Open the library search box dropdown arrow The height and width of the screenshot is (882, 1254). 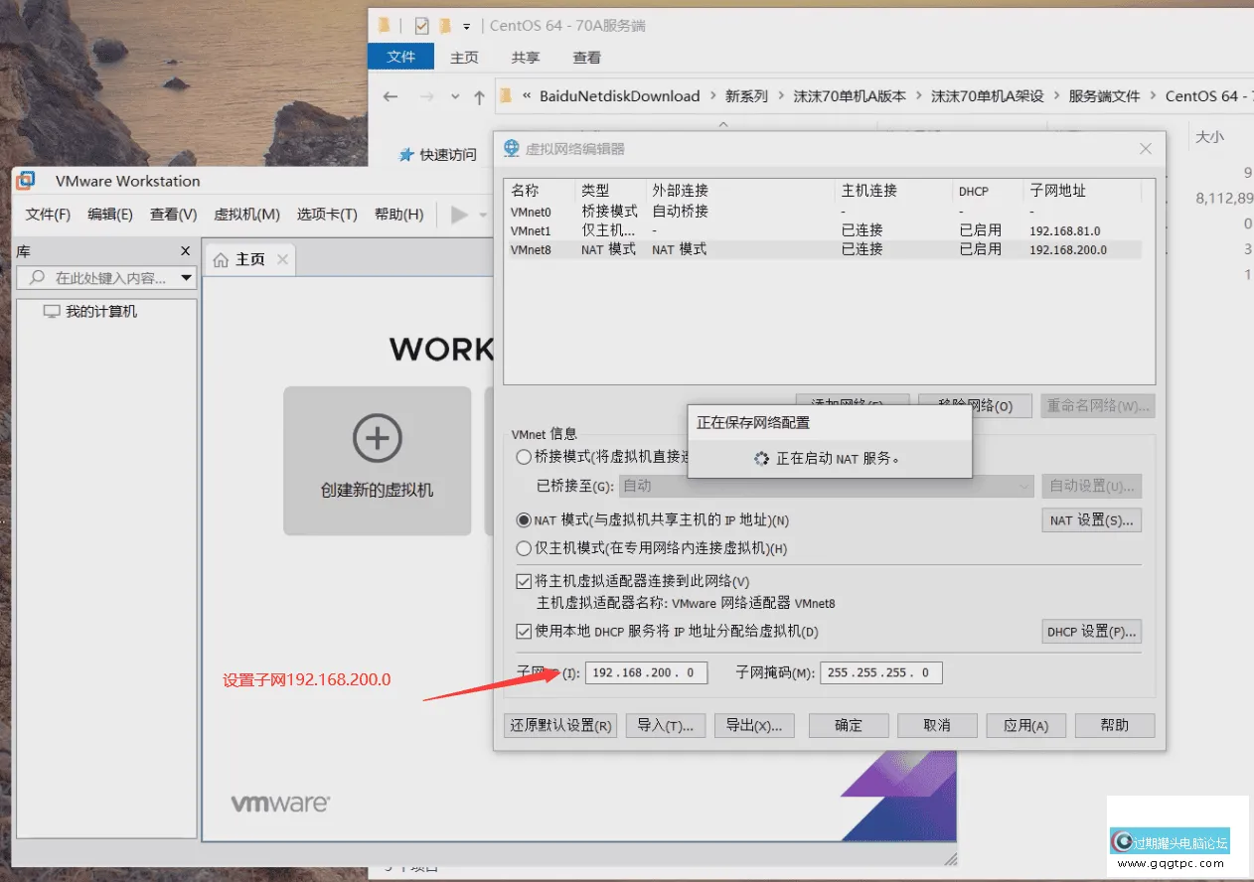point(186,278)
